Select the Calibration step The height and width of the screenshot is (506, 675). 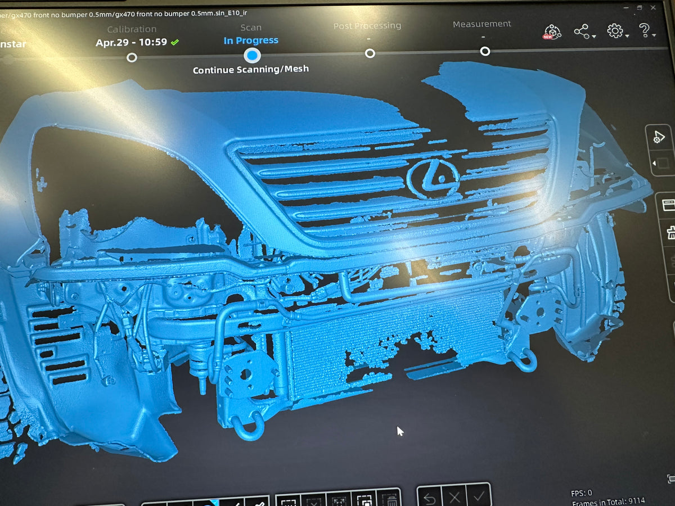click(132, 29)
